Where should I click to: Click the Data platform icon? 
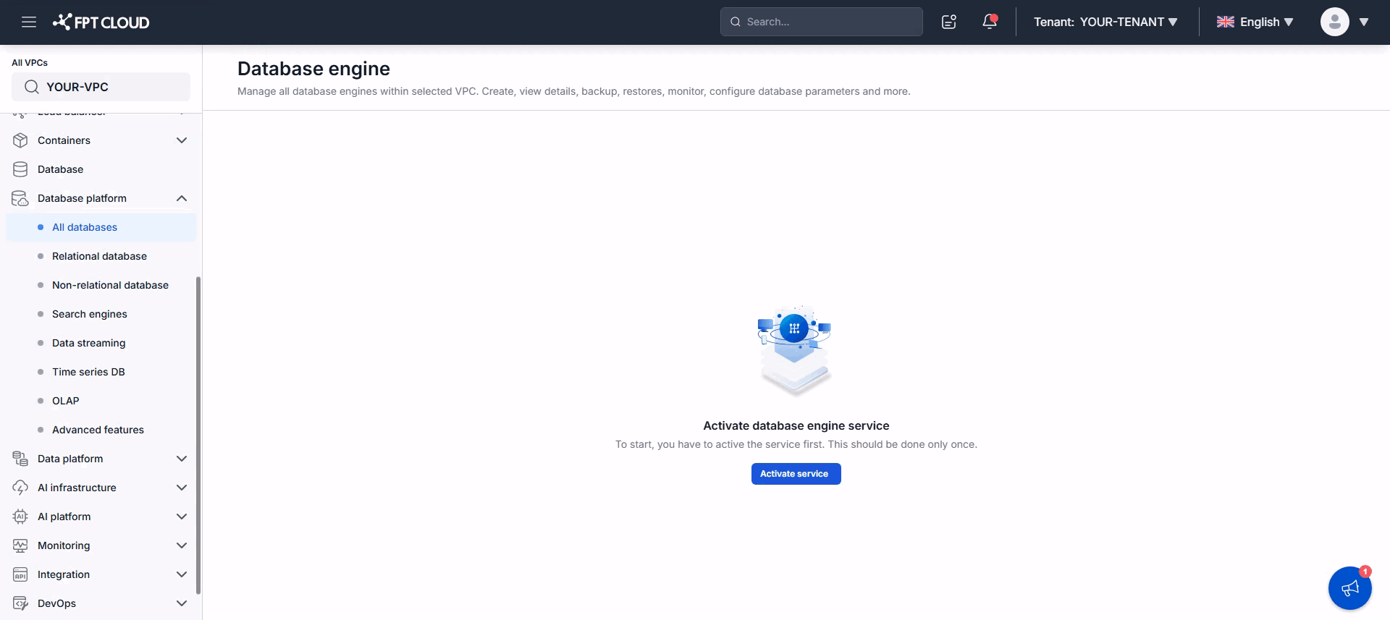(x=20, y=459)
